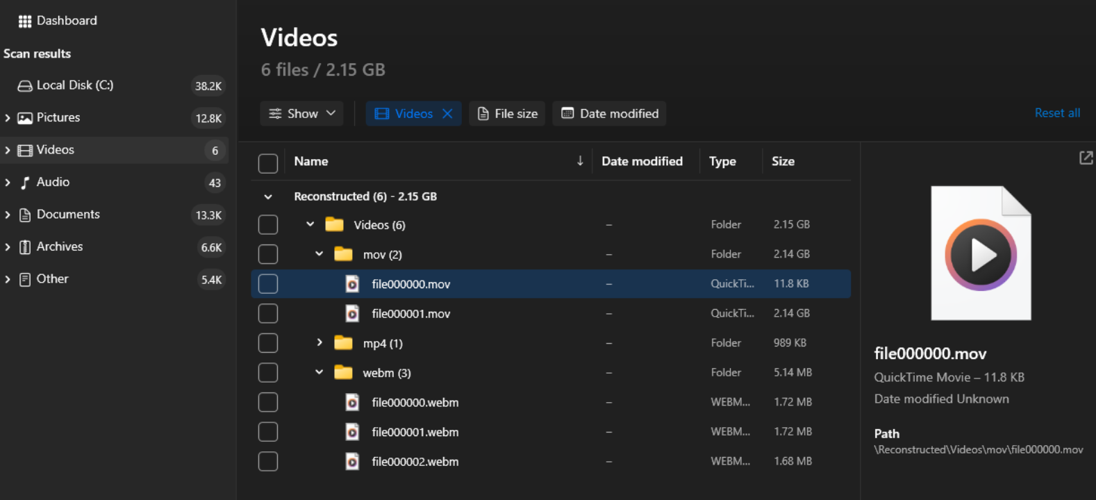The width and height of the screenshot is (1096, 500).
Task: Open the Show dropdown filter
Action: click(302, 113)
